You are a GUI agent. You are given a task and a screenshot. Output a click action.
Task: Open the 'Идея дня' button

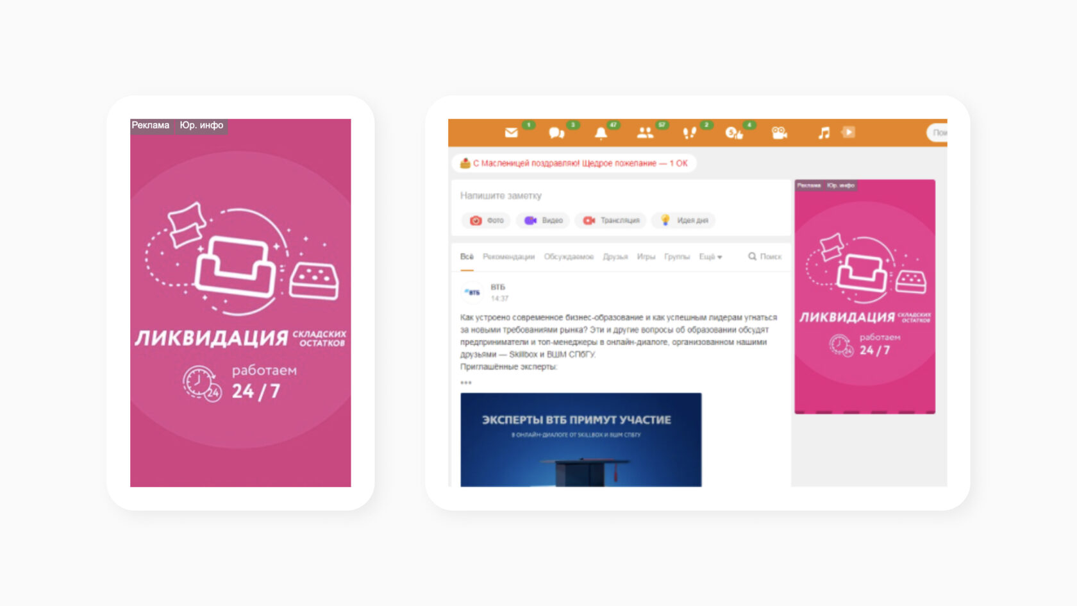pyautogui.click(x=683, y=221)
